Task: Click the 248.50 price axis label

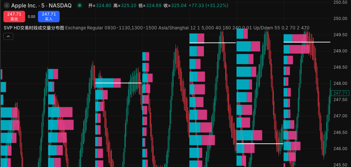Action: pos(340,67)
